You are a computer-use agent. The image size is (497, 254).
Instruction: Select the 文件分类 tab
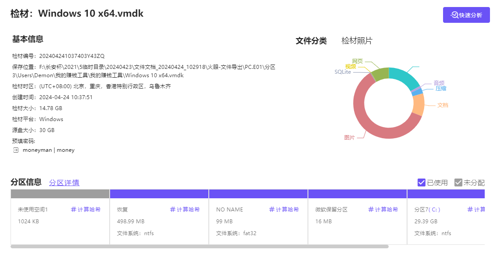coord(311,41)
